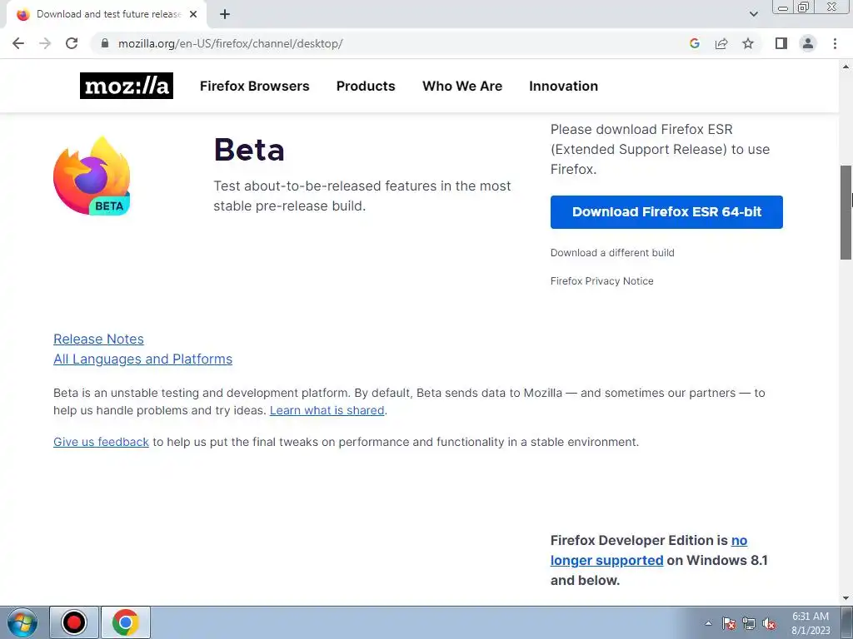Screen dimensions: 853x639
Task: Go back with the browser back arrow
Action: (18, 43)
